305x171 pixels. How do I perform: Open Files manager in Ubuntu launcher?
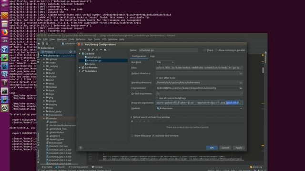pyautogui.click(x=5, y=24)
